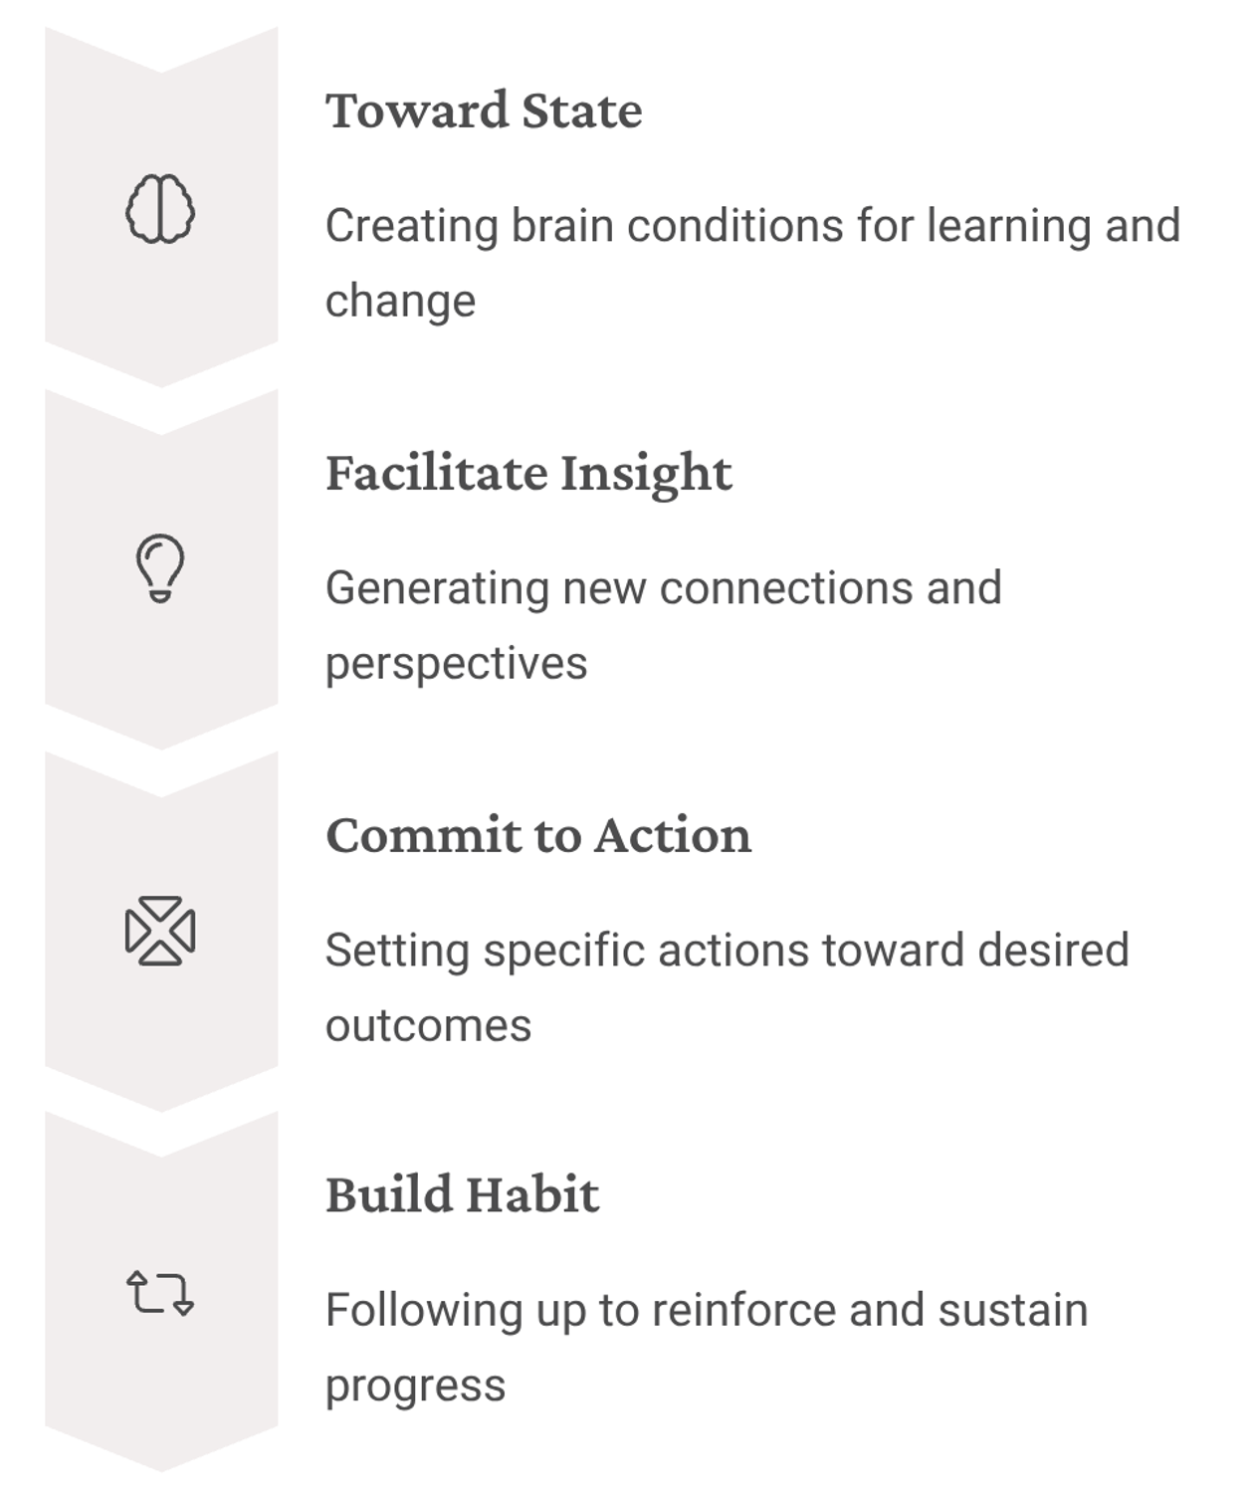Select the Commit to Action heading
The width and height of the screenshot is (1253, 1499).
click(538, 835)
